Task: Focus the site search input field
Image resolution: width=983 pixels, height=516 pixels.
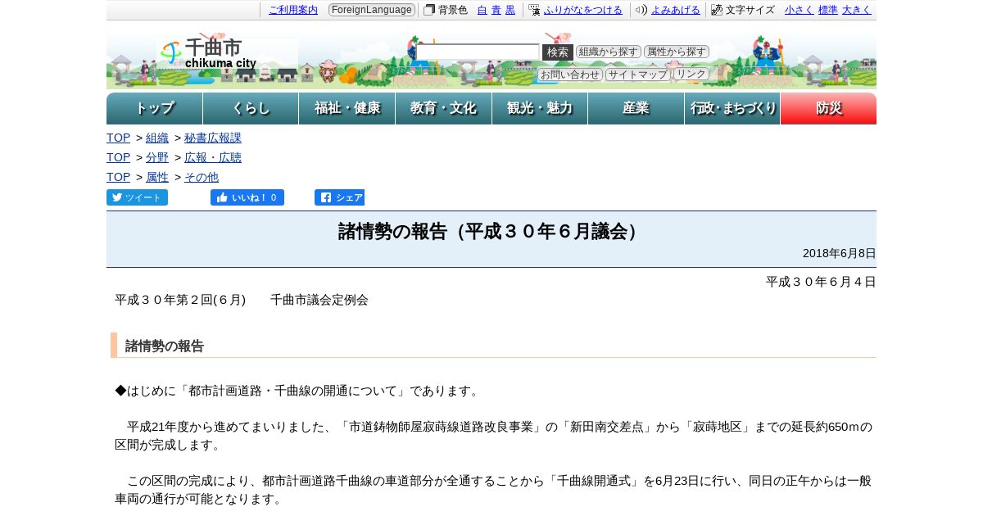Action: 478,52
